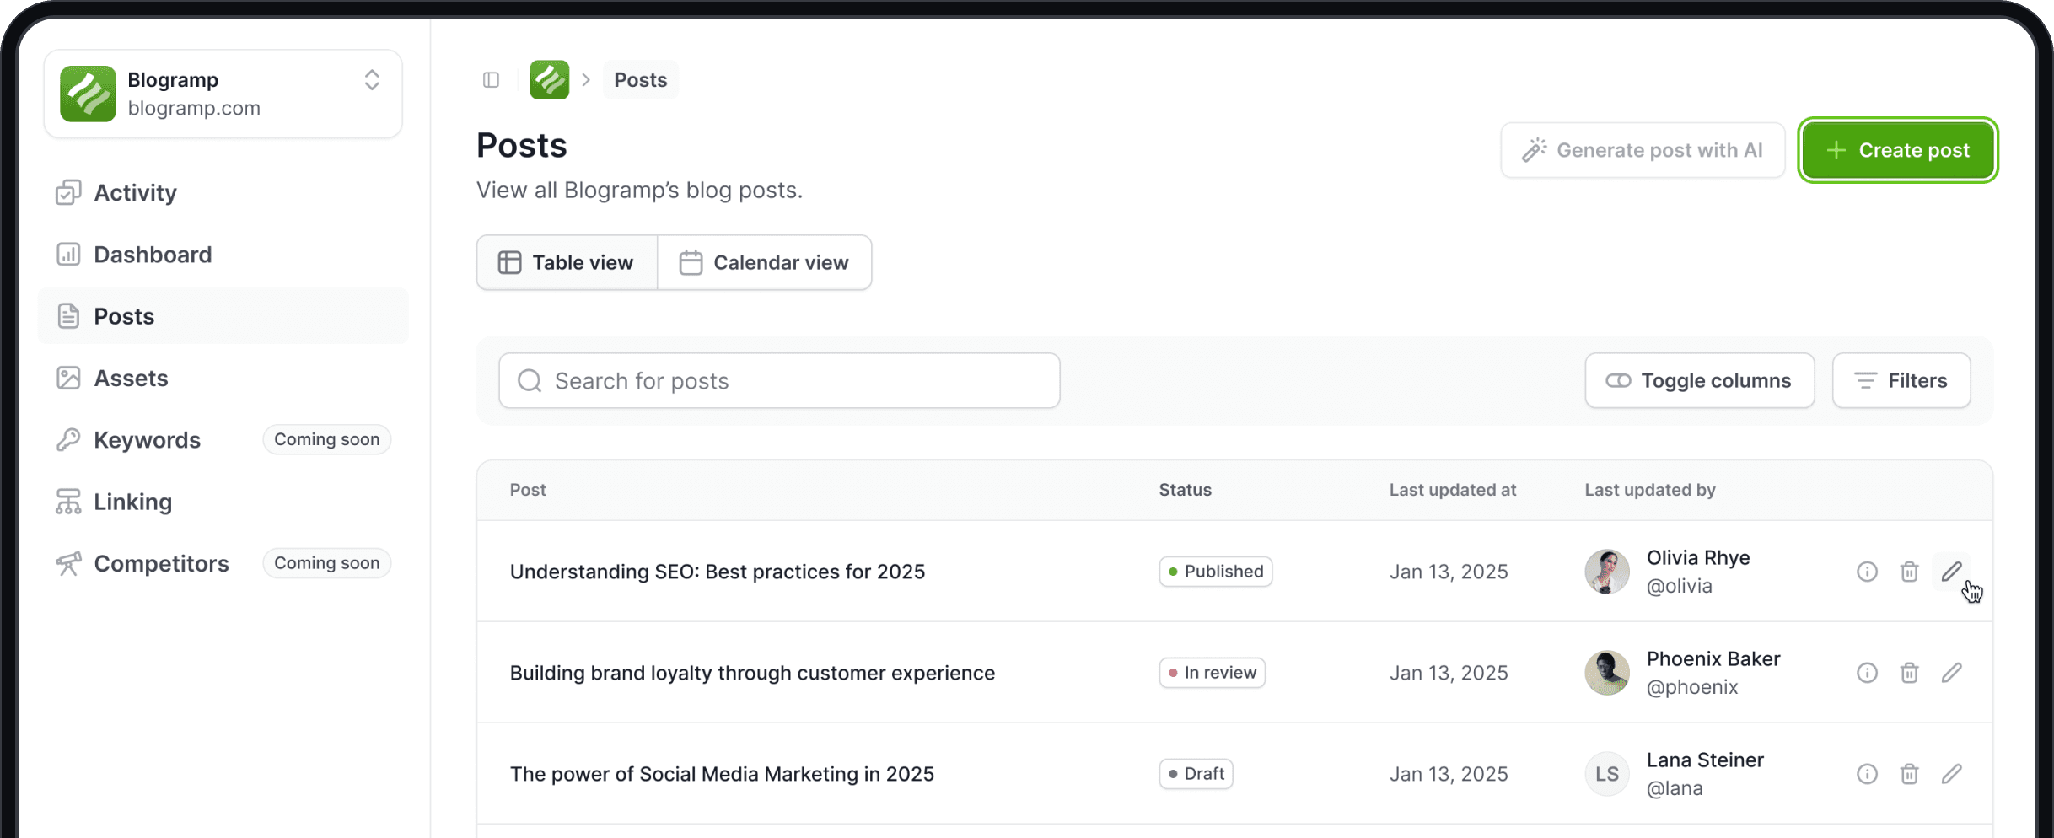2054x838 pixels.
Task: Click Phoenix Baker's avatar
Action: (1607, 673)
